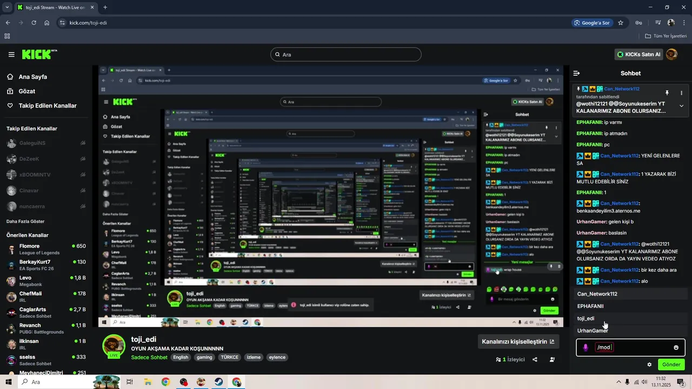The width and height of the screenshot is (692, 389).
Task: Click Can_Network112's username in the 'alo' message
Action: (x=620, y=281)
